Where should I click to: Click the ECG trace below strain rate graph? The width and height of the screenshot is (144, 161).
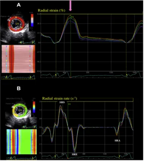88,156
